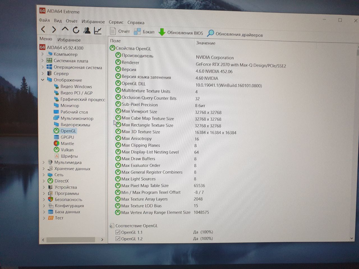Expand the Системная плата tree node
Viewport: 359px width, 269px height.
pyautogui.click(x=43, y=60)
